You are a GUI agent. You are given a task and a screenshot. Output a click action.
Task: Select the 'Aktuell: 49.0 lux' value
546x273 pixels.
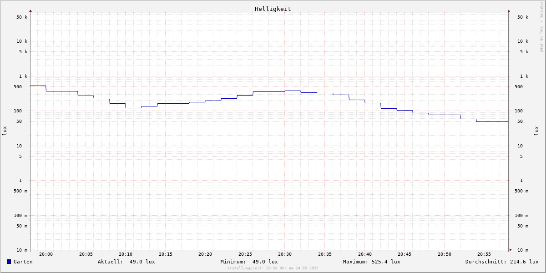click(x=126, y=262)
